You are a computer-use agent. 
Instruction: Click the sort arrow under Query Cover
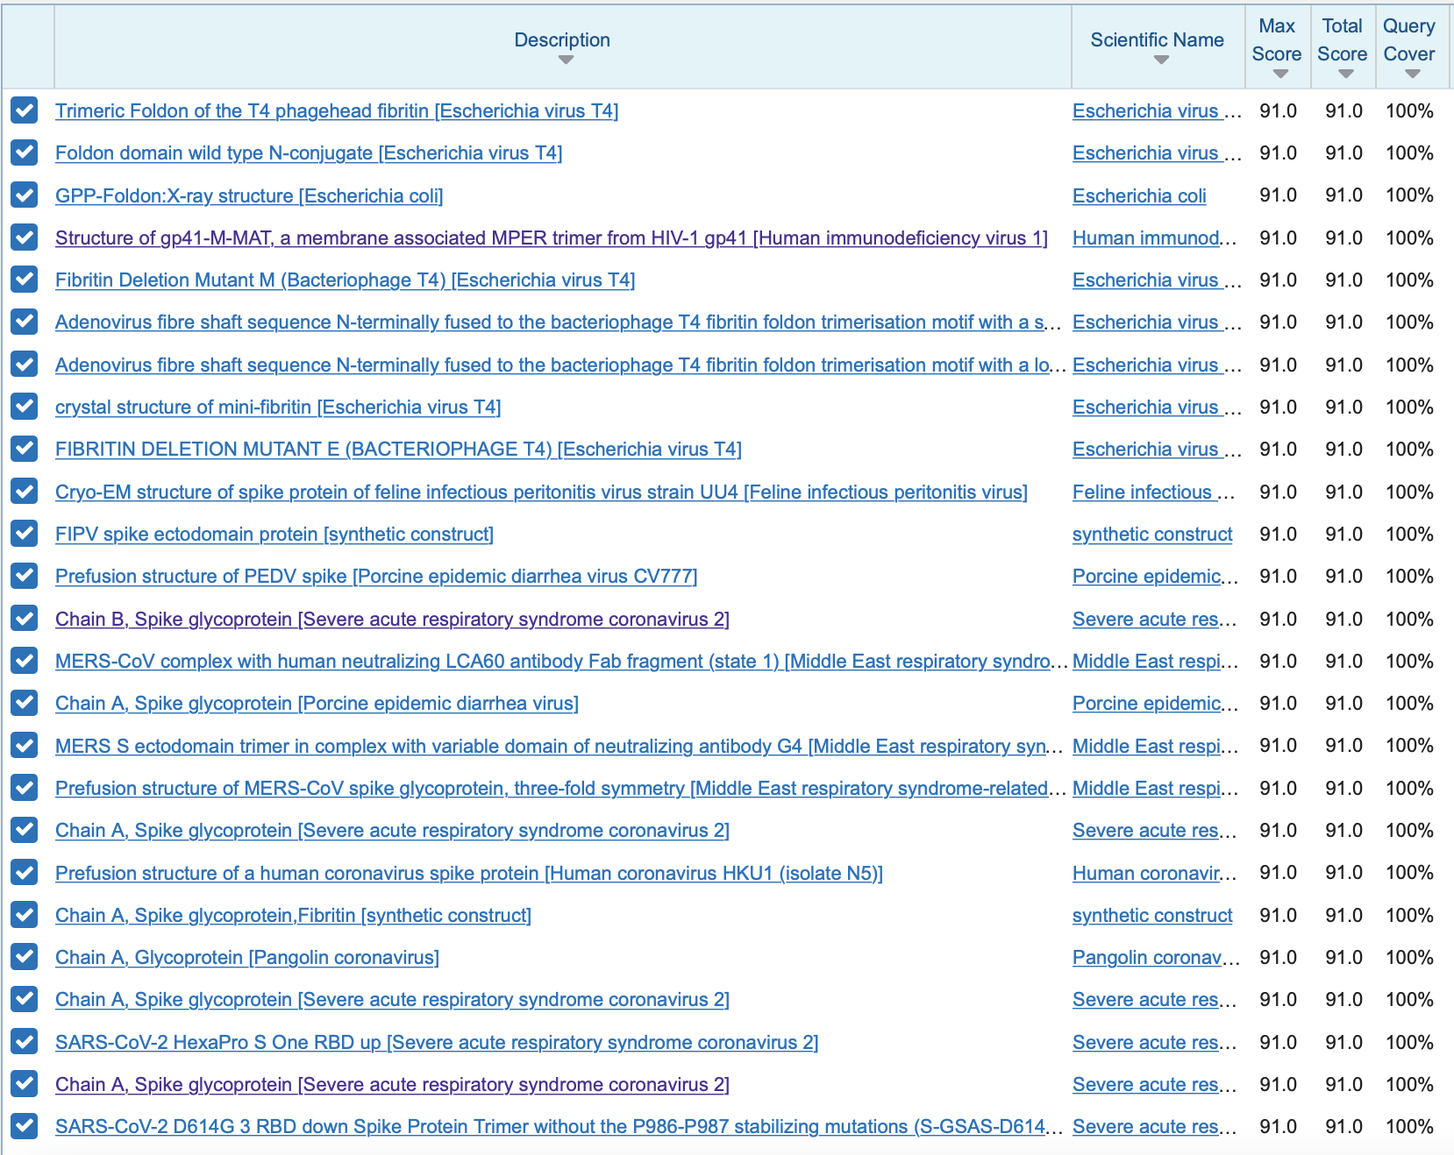point(1412,74)
